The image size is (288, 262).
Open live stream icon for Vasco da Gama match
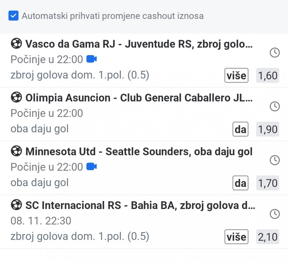[91, 59]
